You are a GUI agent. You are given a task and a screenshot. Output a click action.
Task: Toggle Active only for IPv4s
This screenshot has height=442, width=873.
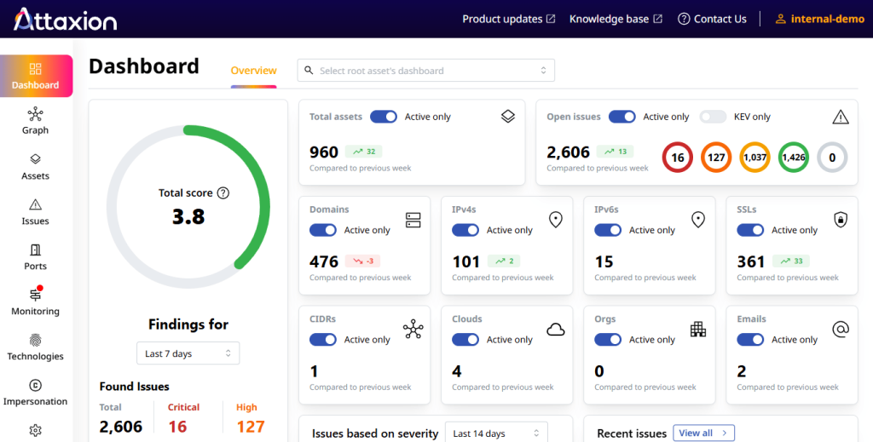click(x=465, y=230)
